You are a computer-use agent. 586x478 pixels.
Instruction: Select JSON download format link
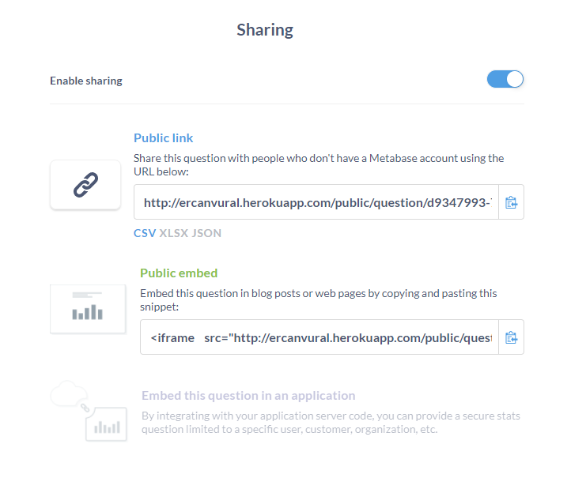tap(206, 233)
